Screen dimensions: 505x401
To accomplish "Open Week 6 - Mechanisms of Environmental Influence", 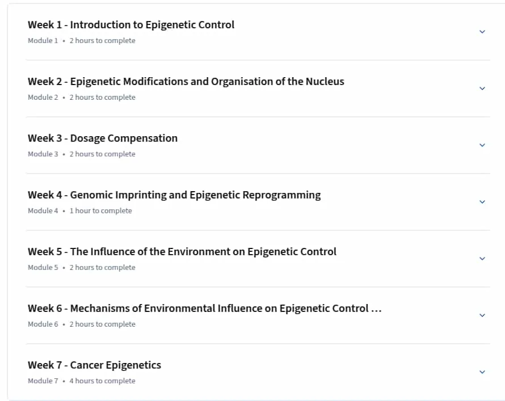I will click(x=204, y=309).
